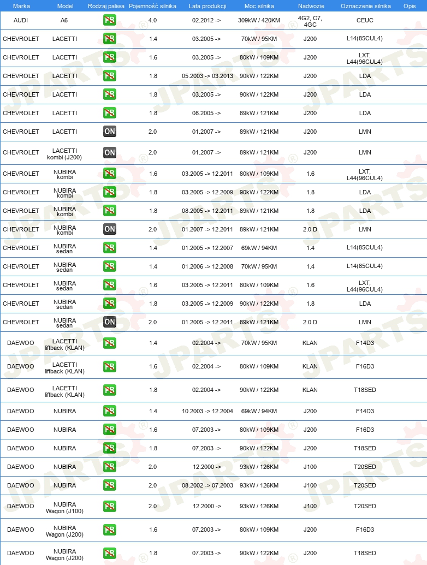Viewport: 427px width, 565px height.
Task: Click the Nadwozie column header
Action: click(x=311, y=6)
